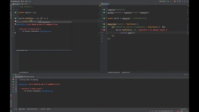Click green marker beside describe('myLib') line
The image size is (199, 112).
104,24
